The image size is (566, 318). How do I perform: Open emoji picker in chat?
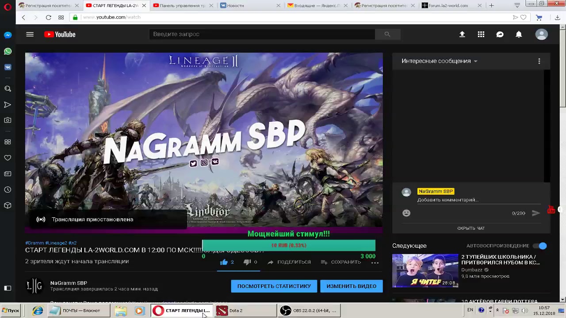point(406,213)
